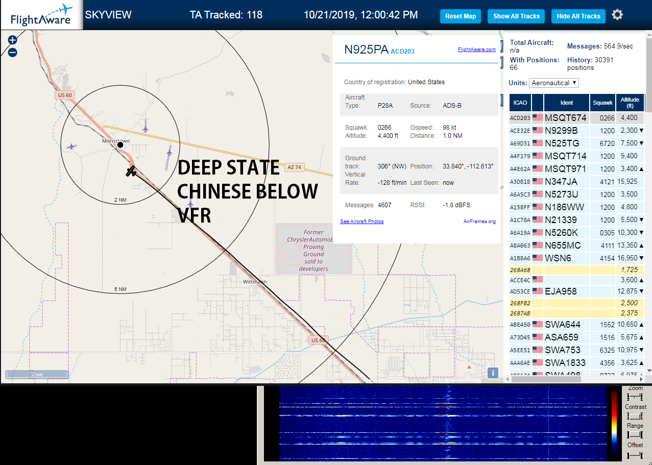Click the N925PA heading in detail panel
This screenshot has width=652, height=465.
(x=366, y=50)
